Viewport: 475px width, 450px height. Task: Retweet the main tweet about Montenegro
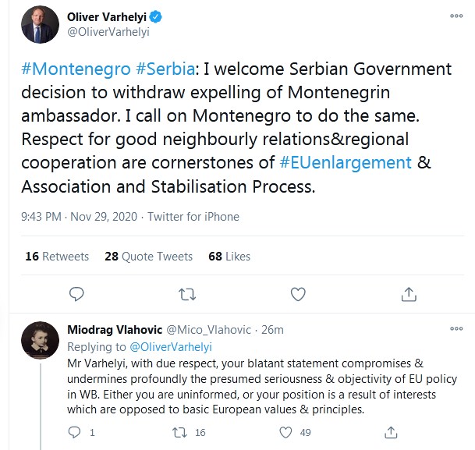187,294
